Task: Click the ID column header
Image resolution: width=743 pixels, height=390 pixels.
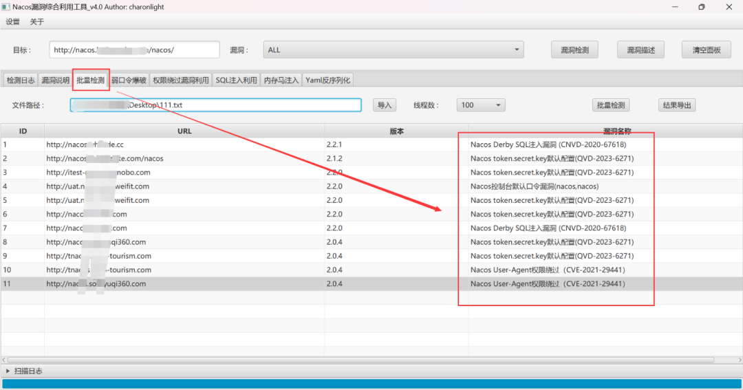Action: (x=23, y=131)
